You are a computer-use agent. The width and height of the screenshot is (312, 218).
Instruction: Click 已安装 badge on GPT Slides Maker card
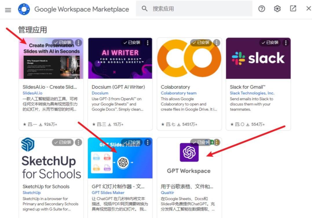pyautogui.click(x=132, y=142)
